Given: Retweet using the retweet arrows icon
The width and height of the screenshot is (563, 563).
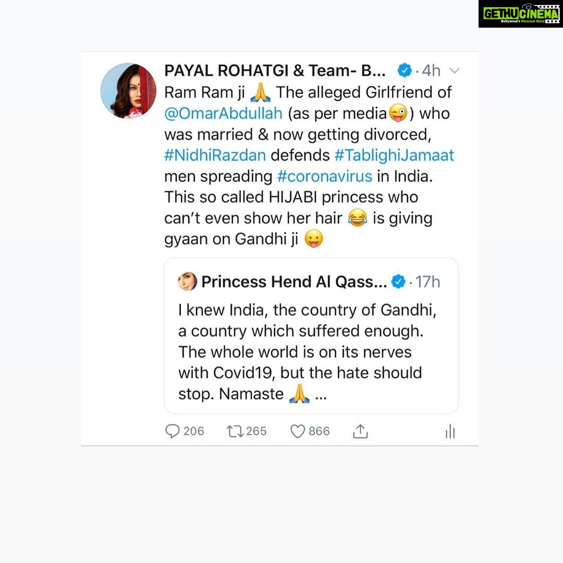Looking at the screenshot, I should point(235,431).
